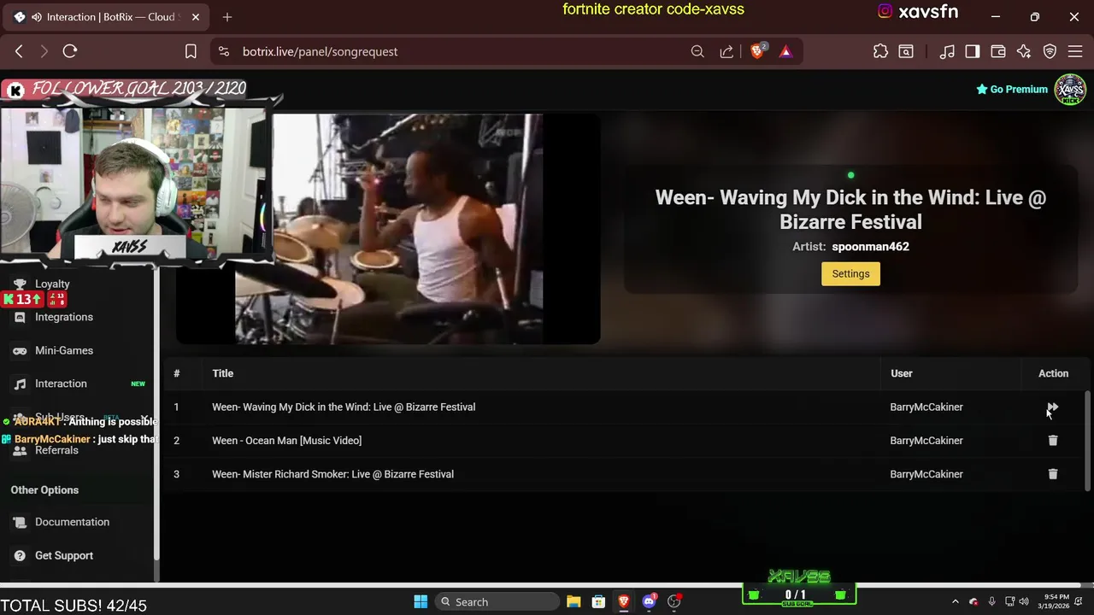Image resolution: width=1094 pixels, height=615 pixels.
Task: Click the Integrations chat icon
Action: tap(20, 317)
